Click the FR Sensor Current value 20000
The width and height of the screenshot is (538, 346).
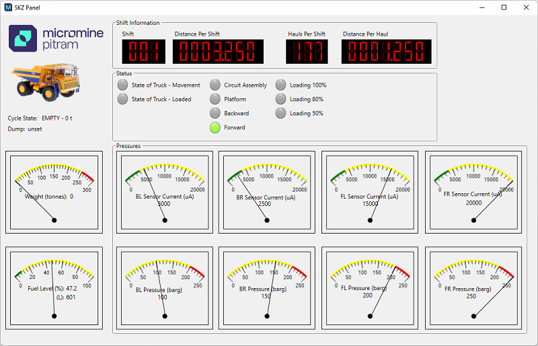pos(473,203)
